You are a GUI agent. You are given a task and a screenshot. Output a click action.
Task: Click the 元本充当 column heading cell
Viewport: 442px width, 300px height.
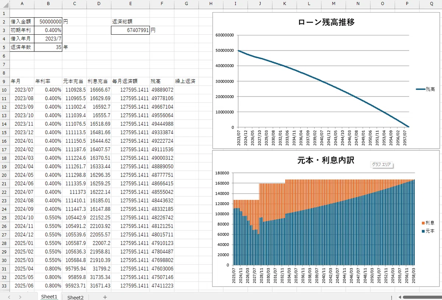(74, 81)
